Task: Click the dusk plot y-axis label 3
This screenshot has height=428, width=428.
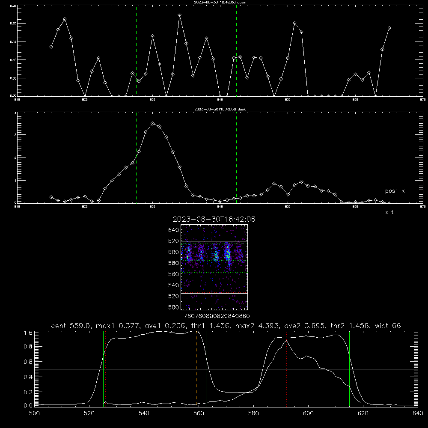Action: pyautogui.click(x=15, y=135)
